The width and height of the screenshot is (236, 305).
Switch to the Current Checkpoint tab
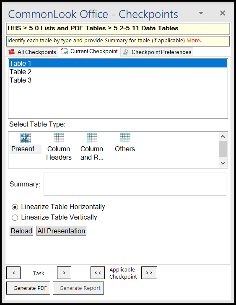click(89, 52)
